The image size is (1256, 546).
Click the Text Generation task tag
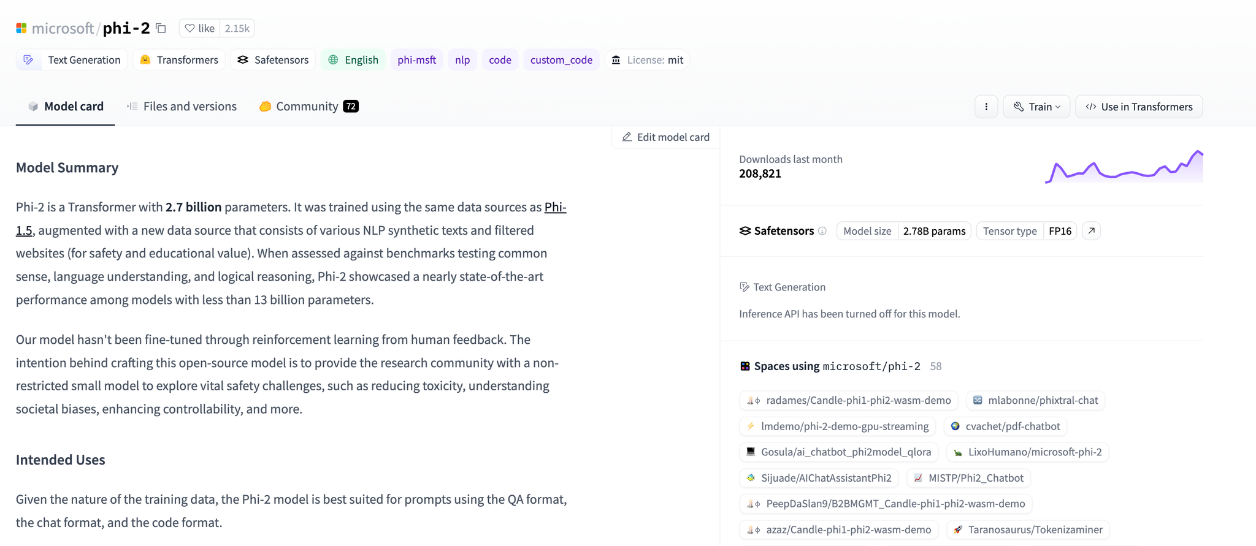point(72,60)
